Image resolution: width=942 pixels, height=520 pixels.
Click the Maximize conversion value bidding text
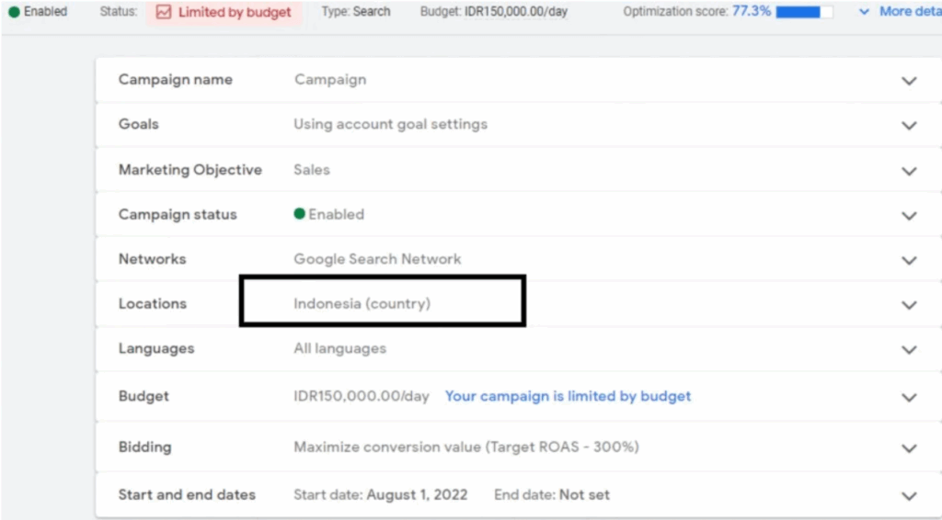pyautogui.click(x=465, y=447)
